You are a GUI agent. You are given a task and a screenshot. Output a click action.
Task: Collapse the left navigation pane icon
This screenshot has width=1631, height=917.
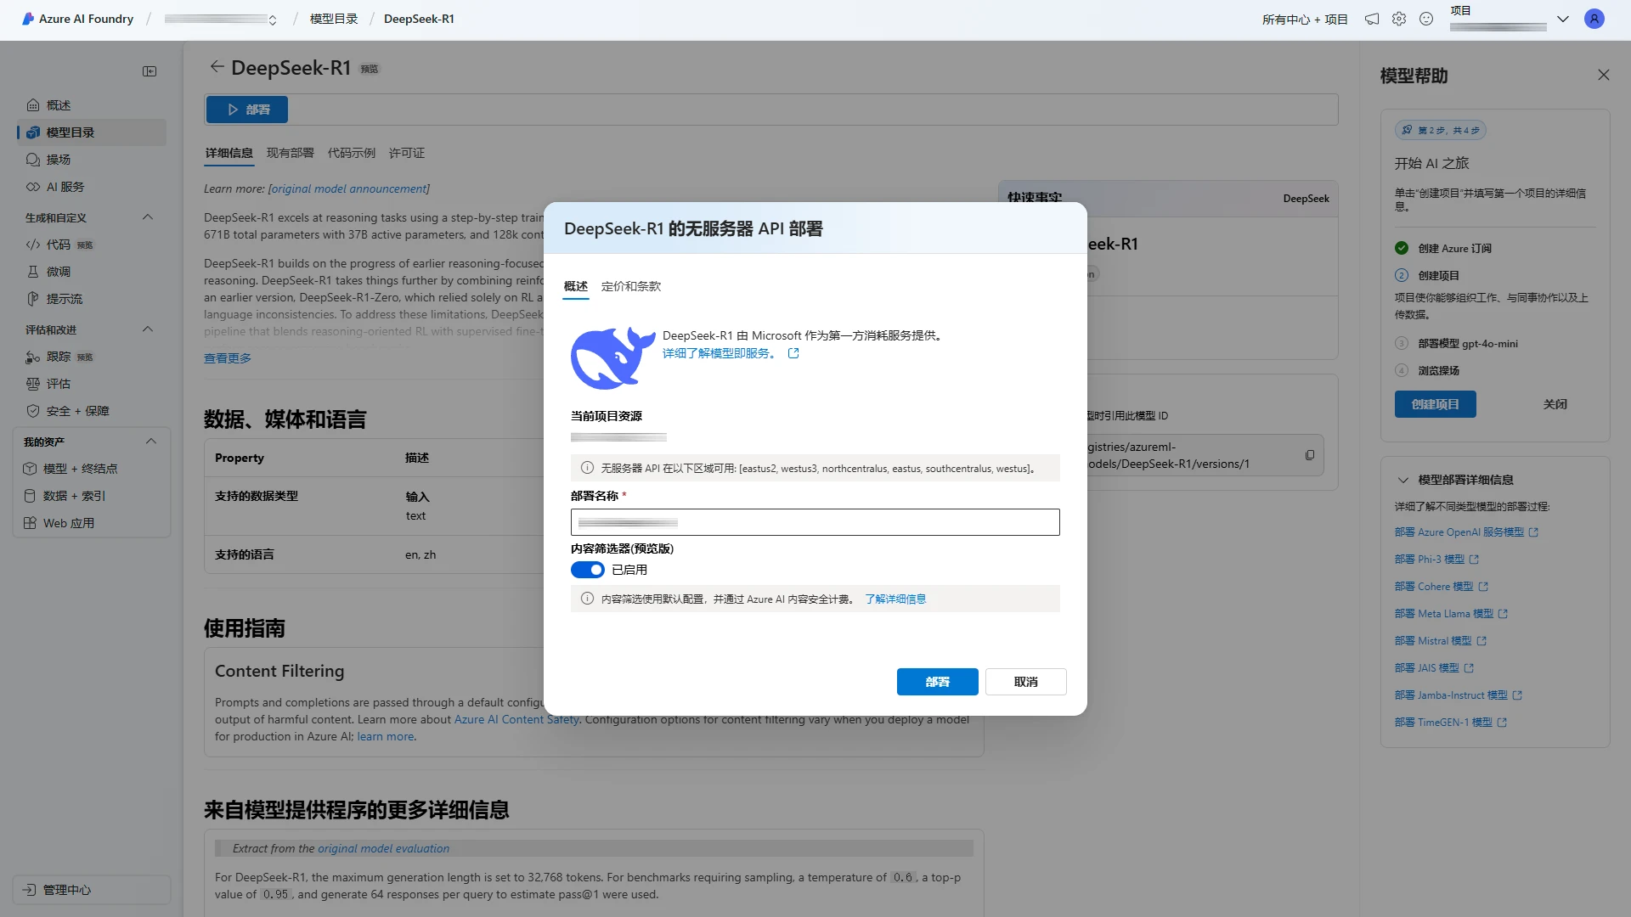point(150,71)
